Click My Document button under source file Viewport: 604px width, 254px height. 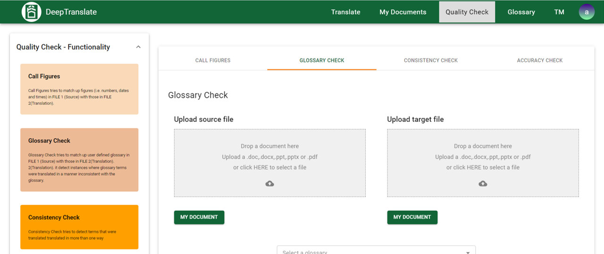[x=199, y=217]
